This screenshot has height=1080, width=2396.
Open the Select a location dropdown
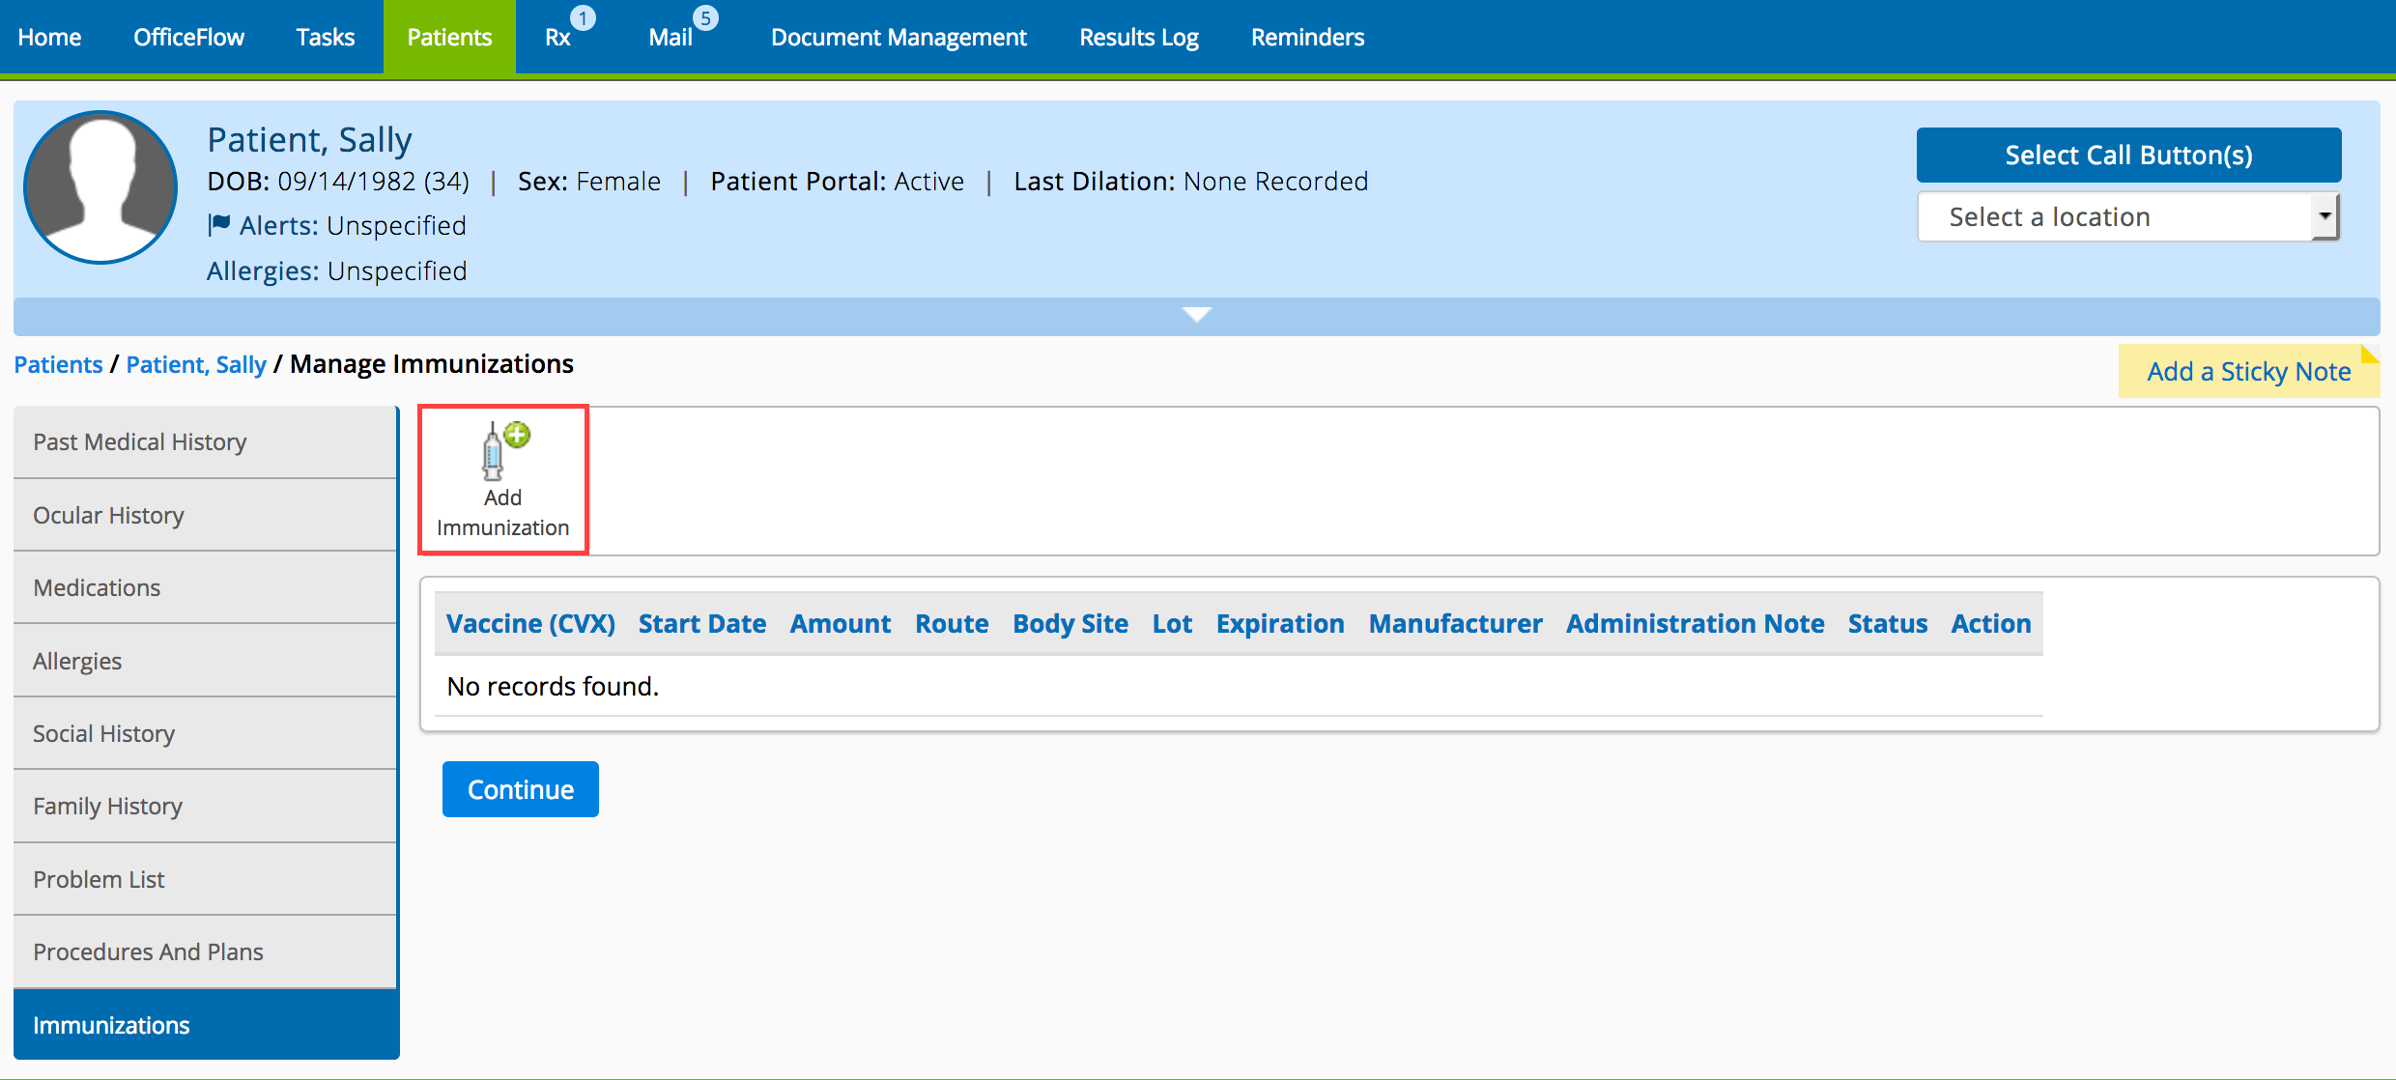(x=2127, y=217)
